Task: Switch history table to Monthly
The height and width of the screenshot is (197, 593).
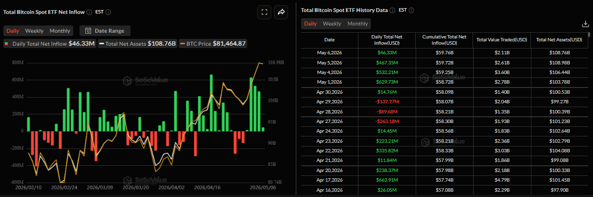Action: coord(357,24)
